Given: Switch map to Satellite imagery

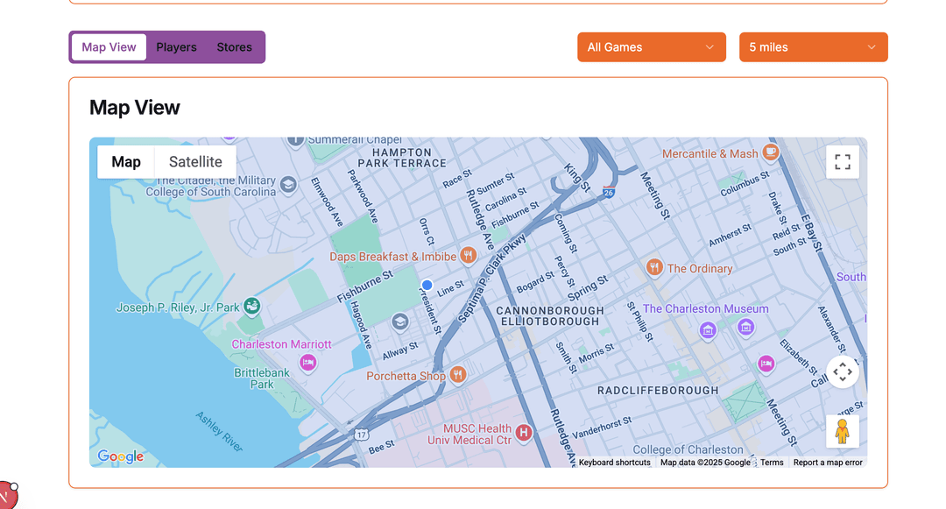Looking at the screenshot, I should point(195,161).
